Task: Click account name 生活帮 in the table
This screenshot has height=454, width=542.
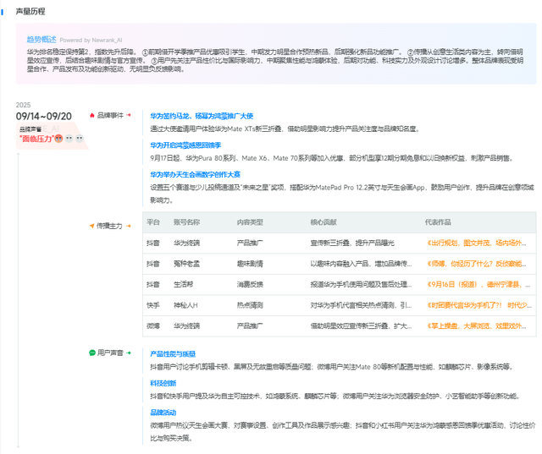Action: [183, 285]
